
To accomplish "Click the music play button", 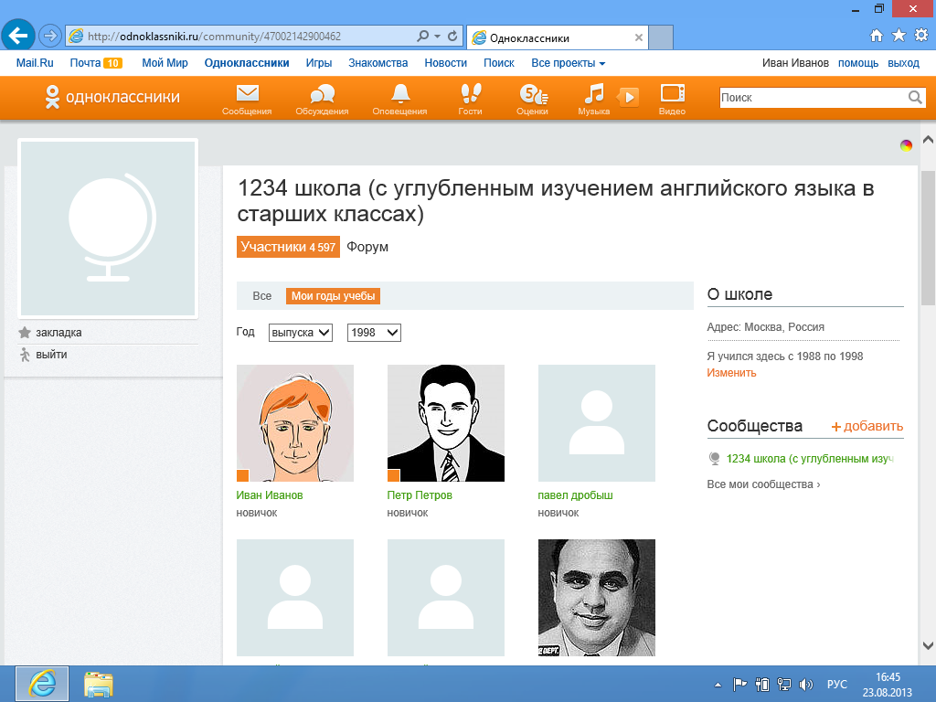I will [629, 97].
